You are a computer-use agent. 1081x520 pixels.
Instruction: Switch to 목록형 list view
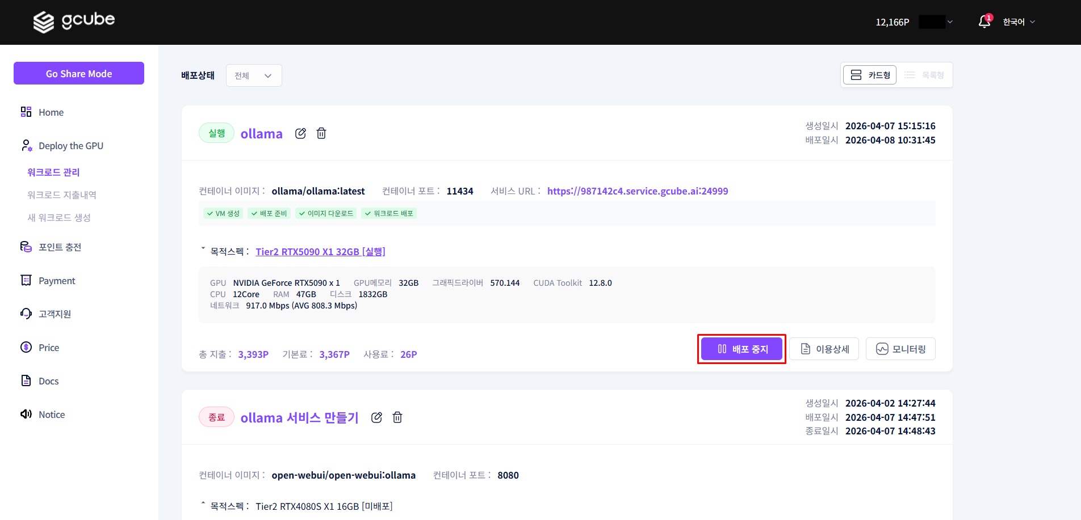click(924, 75)
